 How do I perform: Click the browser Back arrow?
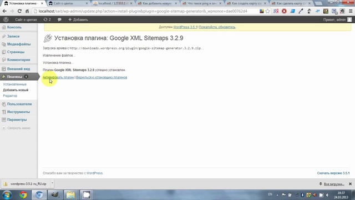click(x=4, y=11)
